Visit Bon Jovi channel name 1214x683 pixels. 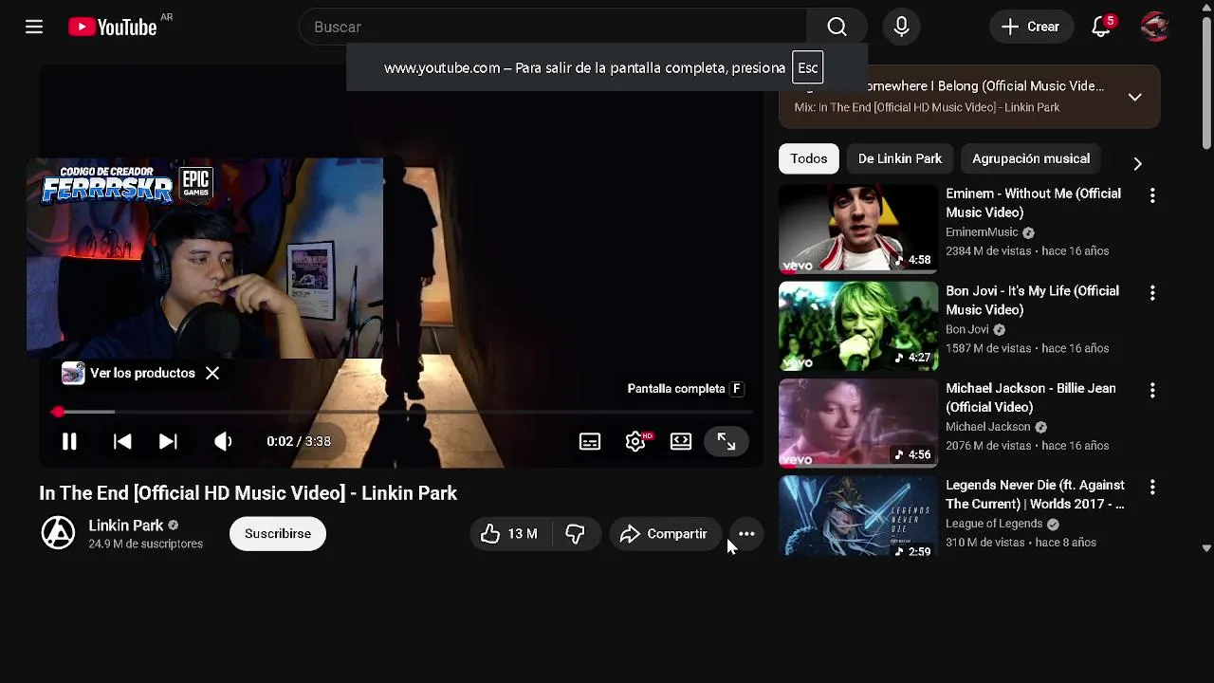(967, 329)
